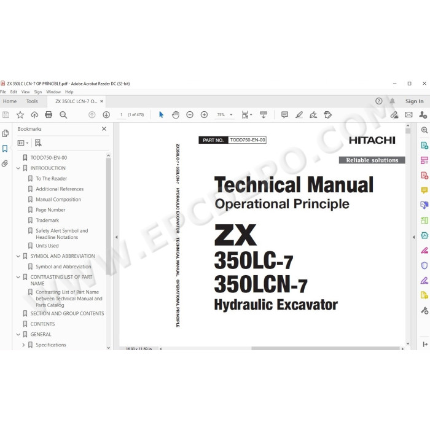
Task: Open the Export PDF tool in right pane
Action: (x=424, y=146)
